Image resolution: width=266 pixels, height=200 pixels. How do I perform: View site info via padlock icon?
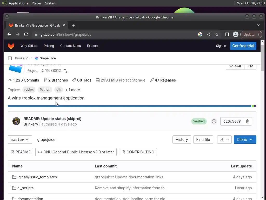point(36,35)
